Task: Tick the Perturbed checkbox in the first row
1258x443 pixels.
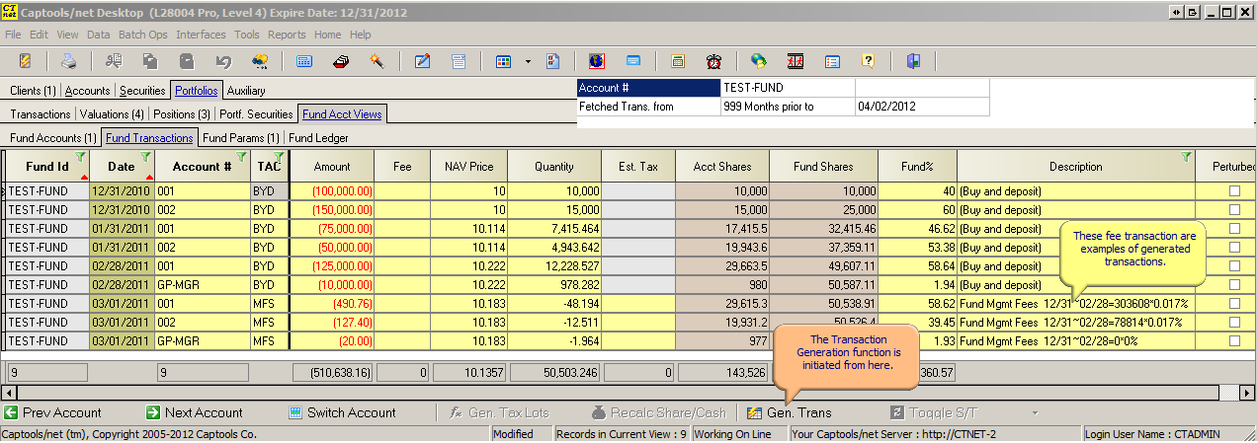Action: [1234, 191]
